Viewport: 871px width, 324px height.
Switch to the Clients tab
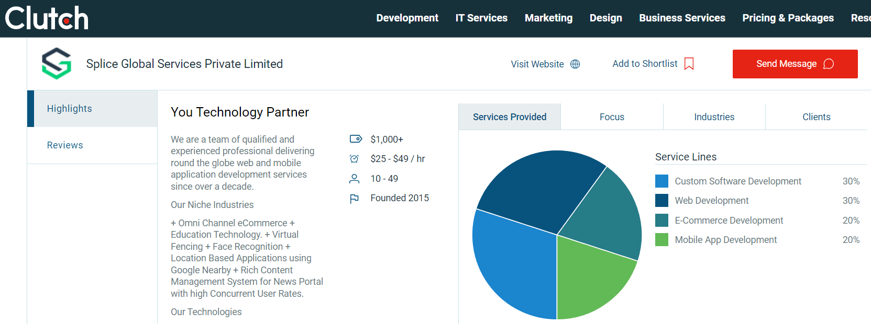(x=816, y=117)
